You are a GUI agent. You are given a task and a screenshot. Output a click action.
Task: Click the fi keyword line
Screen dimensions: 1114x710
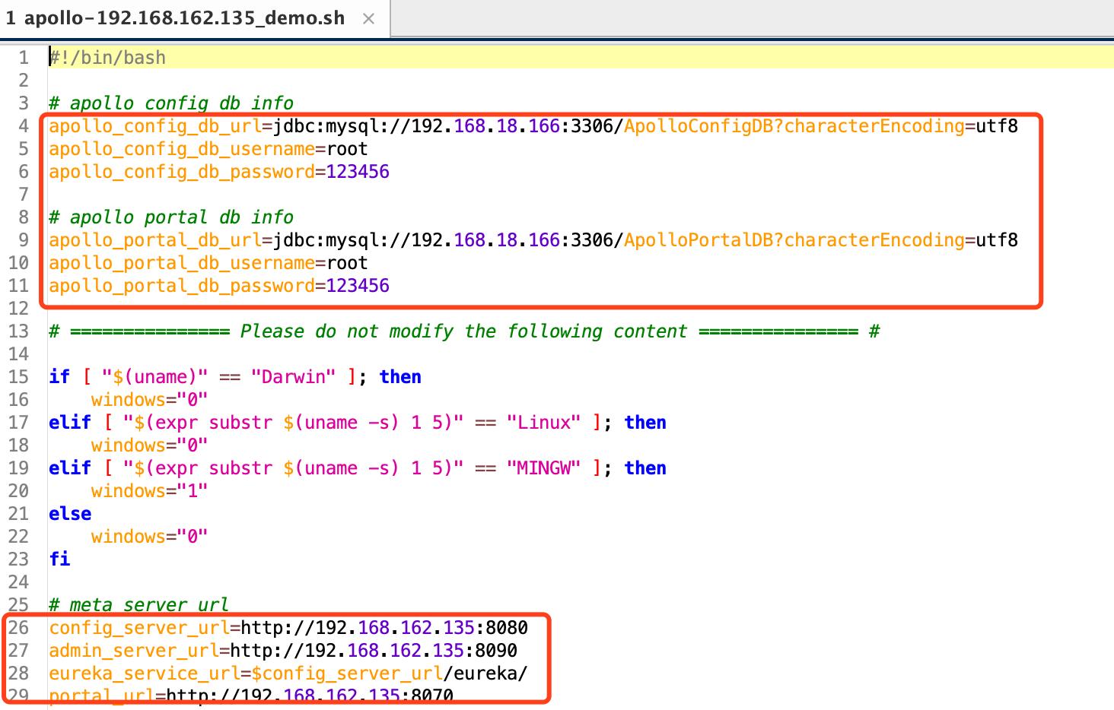click(x=59, y=559)
